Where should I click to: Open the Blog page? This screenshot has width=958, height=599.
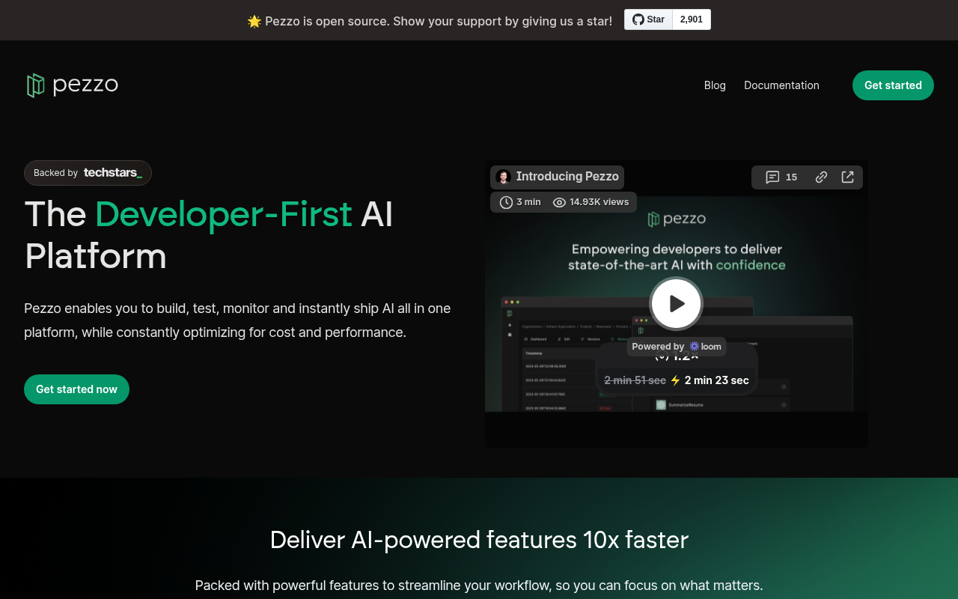[715, 85]
